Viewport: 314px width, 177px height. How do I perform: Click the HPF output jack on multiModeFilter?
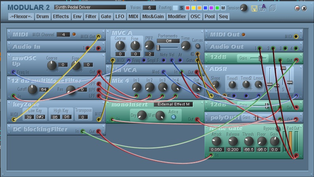tap(99, 84)
